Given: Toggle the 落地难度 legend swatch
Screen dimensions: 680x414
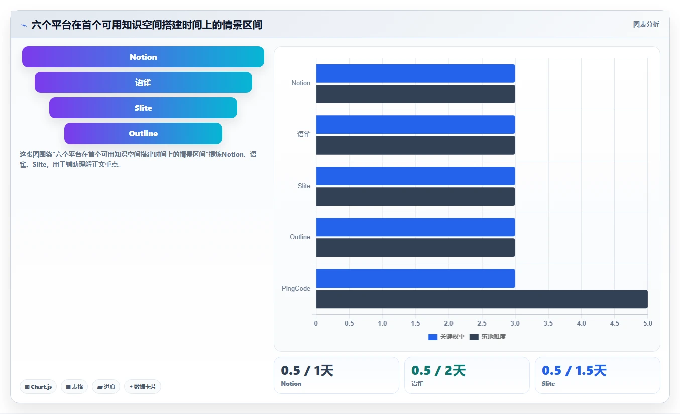Looking at the screenshot, I should coord(474,337).
